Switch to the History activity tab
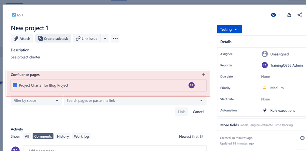 coord(63,136)
